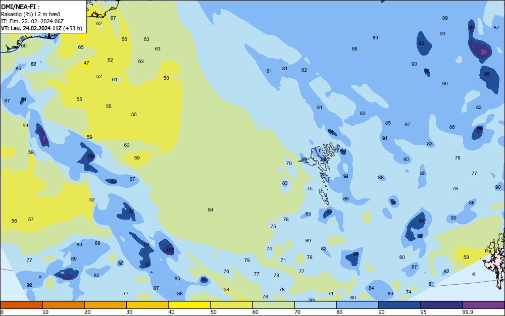Click the 'IT: Fim. 22. 02. 2024 06Z' line
Viewport: 505px width, 316px height.
point(32,21)
